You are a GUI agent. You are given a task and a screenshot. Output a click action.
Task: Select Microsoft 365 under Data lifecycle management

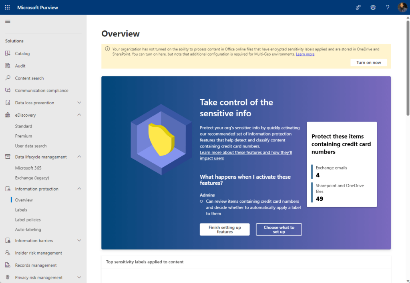(28, 168)
